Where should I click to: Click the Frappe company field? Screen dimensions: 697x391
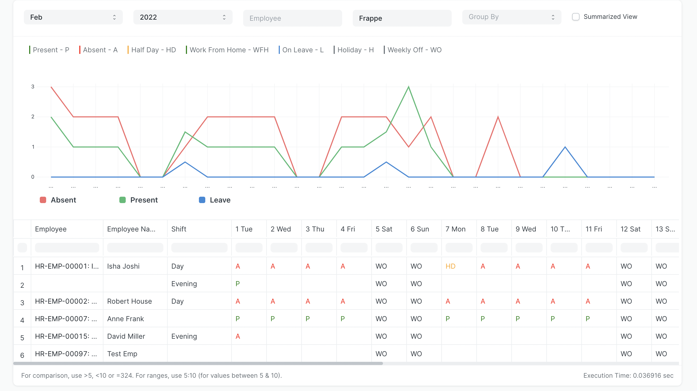[402, 18]
